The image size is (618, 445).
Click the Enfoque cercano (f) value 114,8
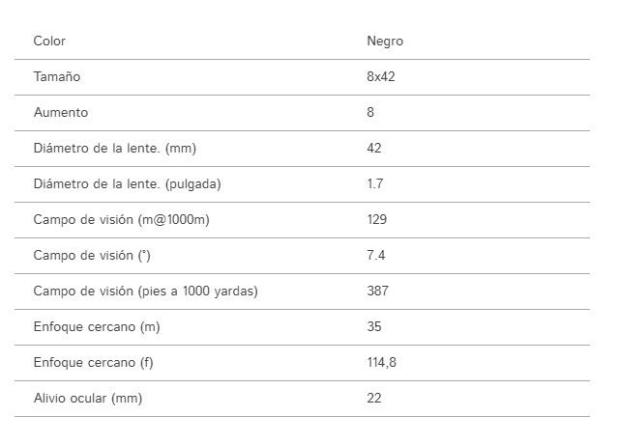[x=381, y=362]
